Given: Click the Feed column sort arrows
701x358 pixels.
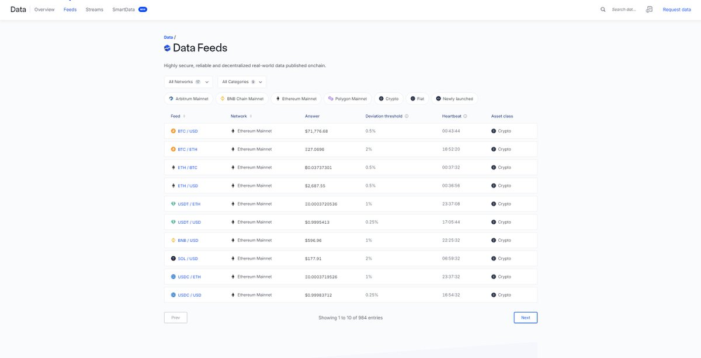Looking at the screenshot, I should (184, 116).
